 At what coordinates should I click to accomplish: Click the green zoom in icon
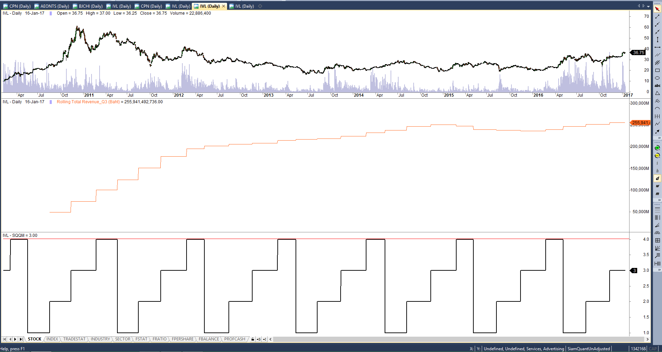point(657,148)
